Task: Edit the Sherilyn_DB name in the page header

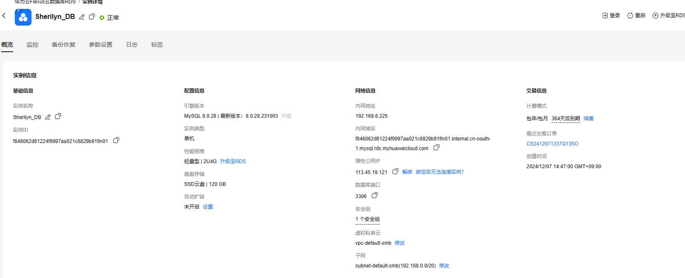Action: 82,17
